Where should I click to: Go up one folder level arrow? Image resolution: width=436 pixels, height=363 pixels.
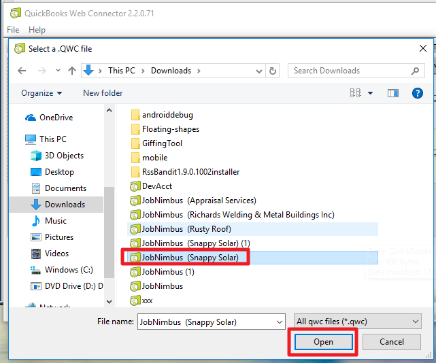point(72,71)
